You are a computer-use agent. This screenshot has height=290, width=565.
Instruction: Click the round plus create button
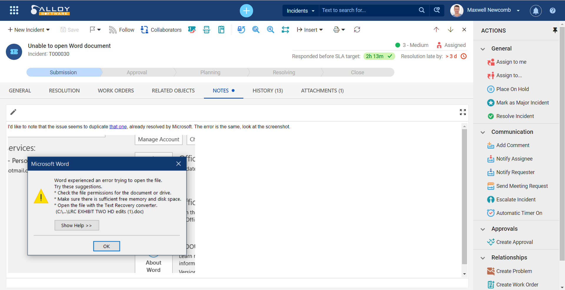click(x=246, y=11)
